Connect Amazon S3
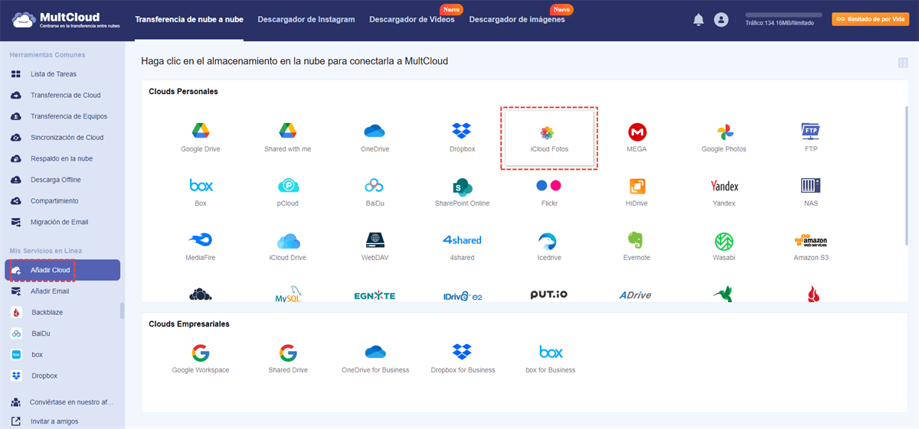Viewport: 919px width, 429px height. (811, 246)
